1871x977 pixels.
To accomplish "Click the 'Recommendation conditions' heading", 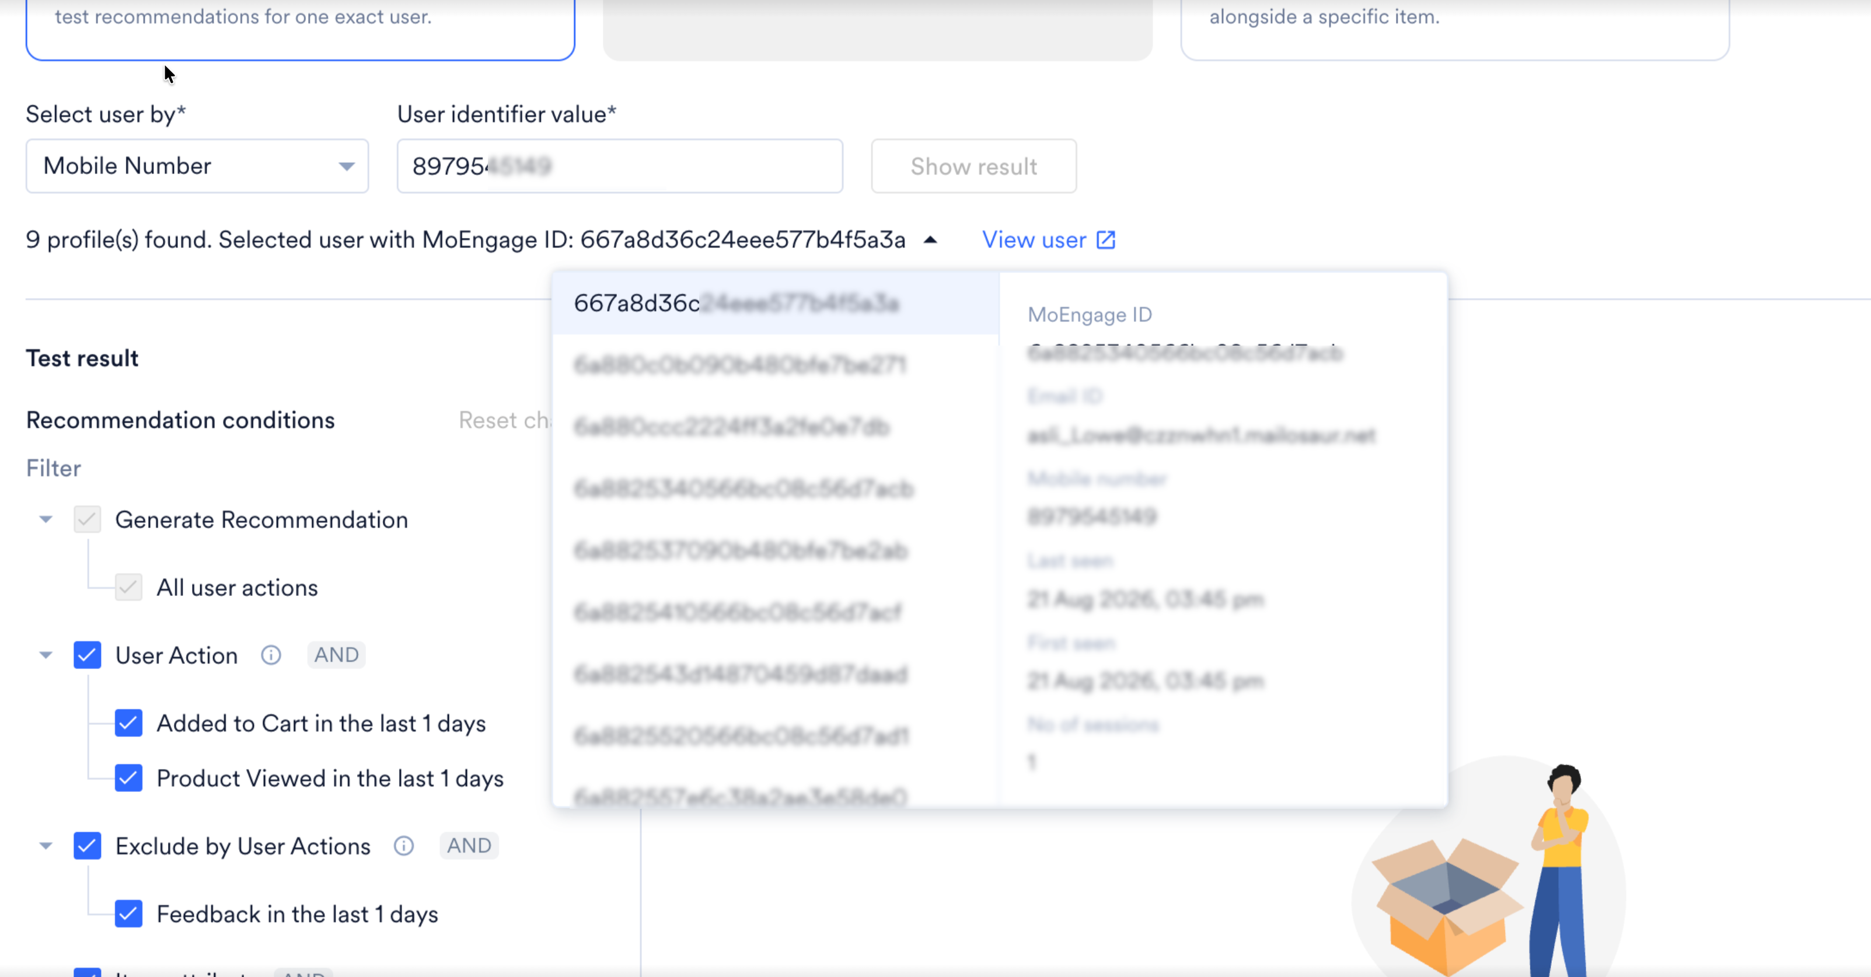I will point(180,420).
